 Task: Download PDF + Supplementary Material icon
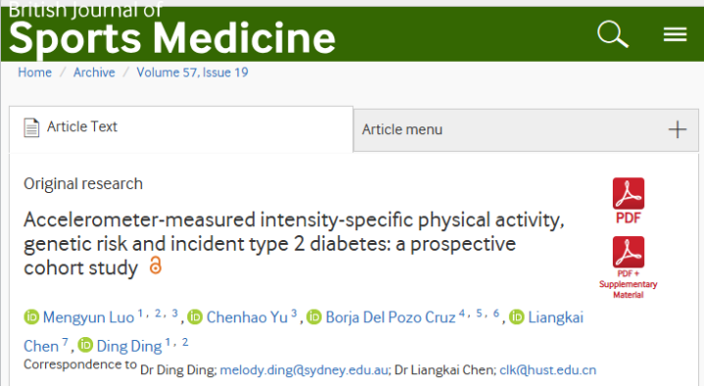[629, 267]
